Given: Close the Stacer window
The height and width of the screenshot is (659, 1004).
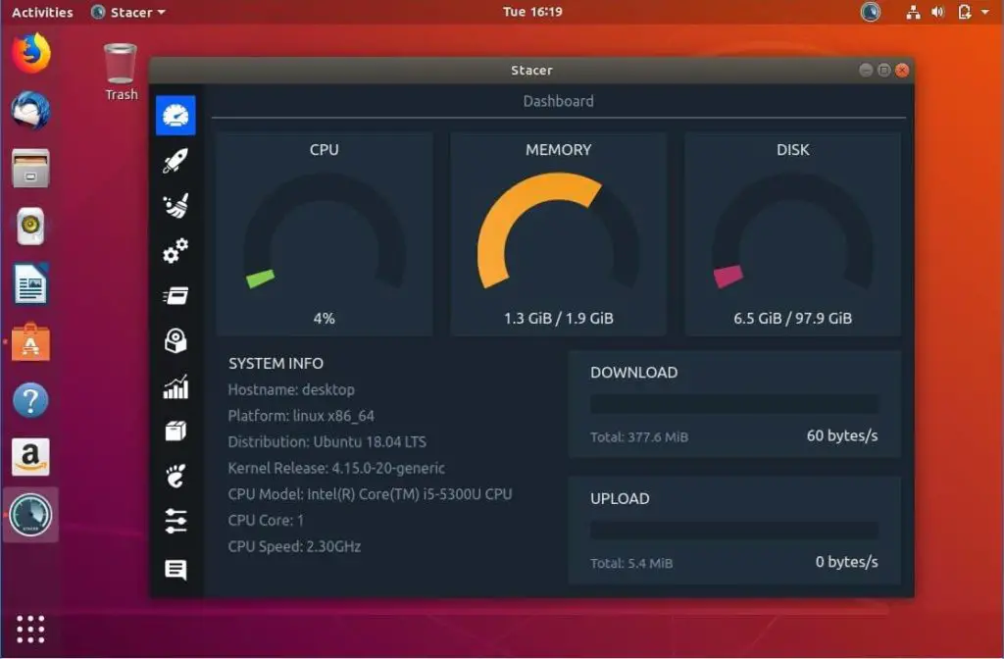Looking at the screenshot, I should point(902,70).
